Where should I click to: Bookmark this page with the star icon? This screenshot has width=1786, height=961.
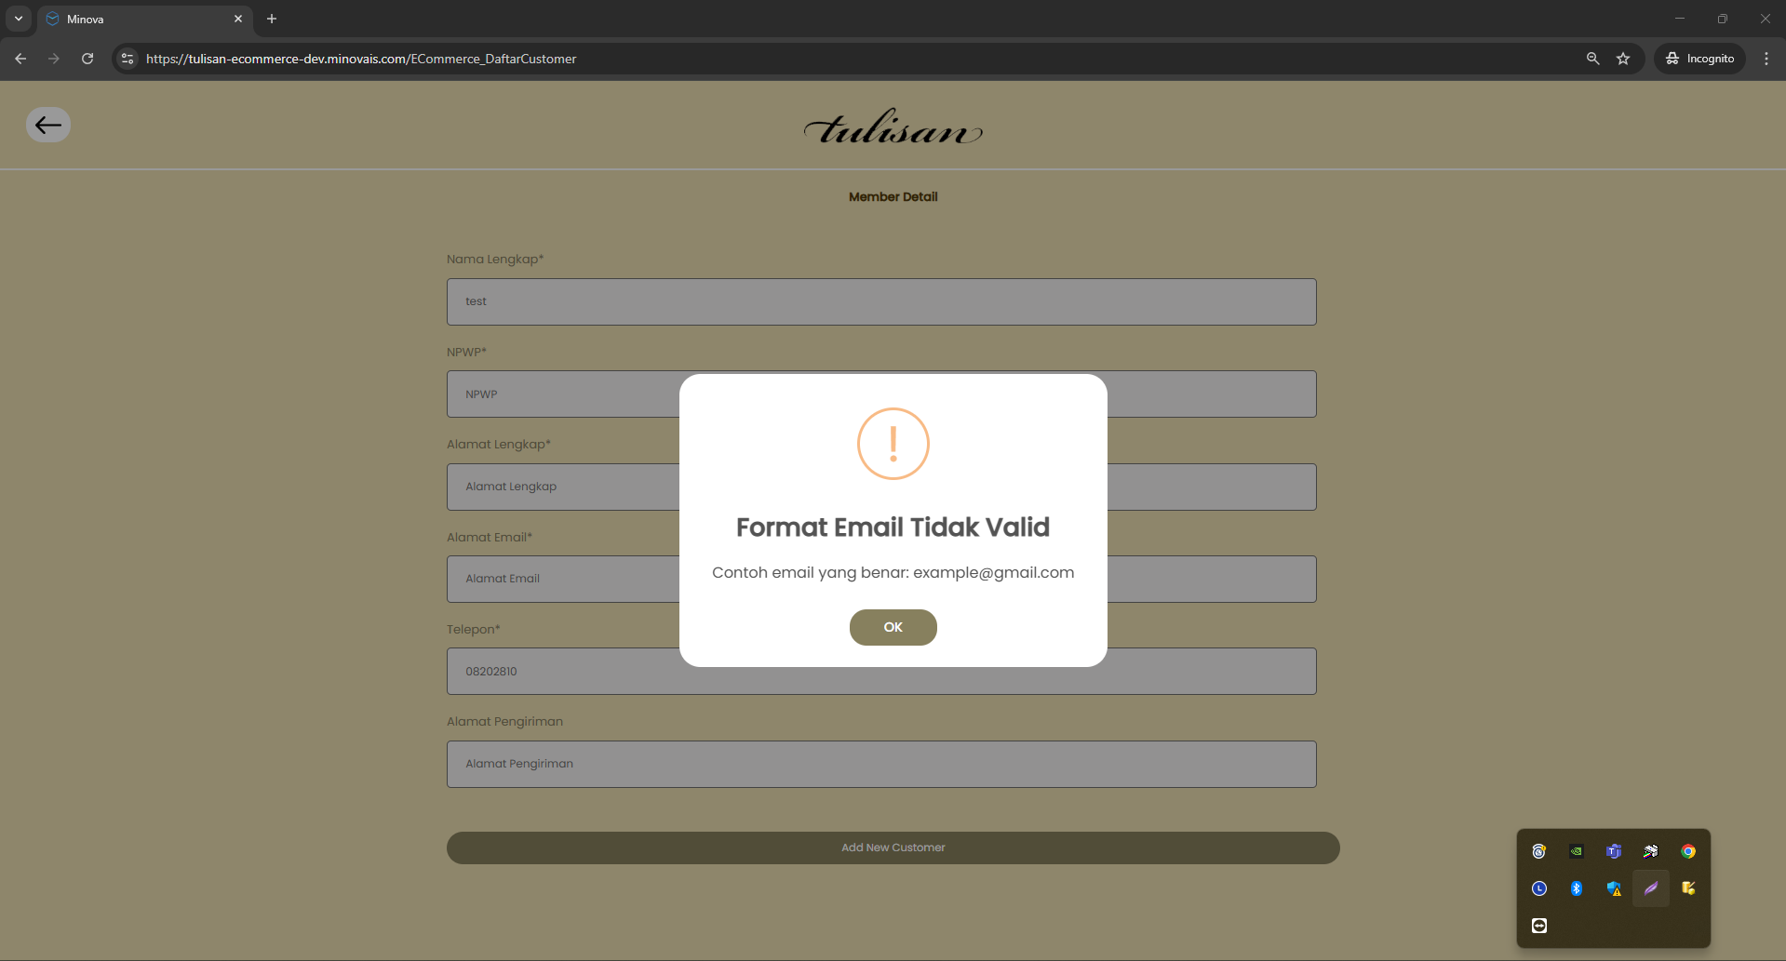tap(1623, 59)
